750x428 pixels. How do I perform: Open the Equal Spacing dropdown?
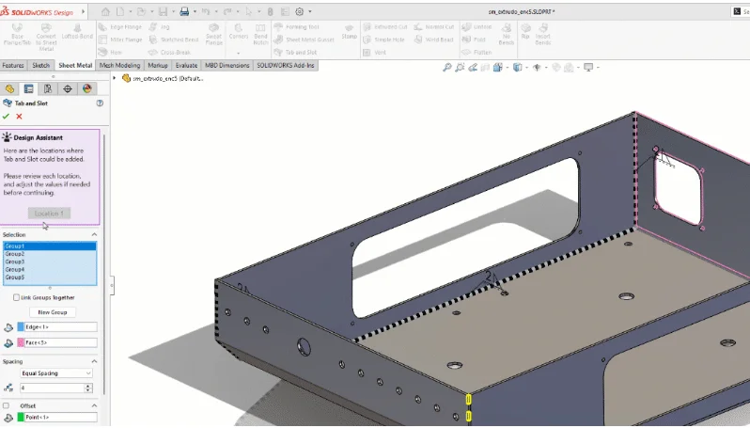(x=56, y=373)
